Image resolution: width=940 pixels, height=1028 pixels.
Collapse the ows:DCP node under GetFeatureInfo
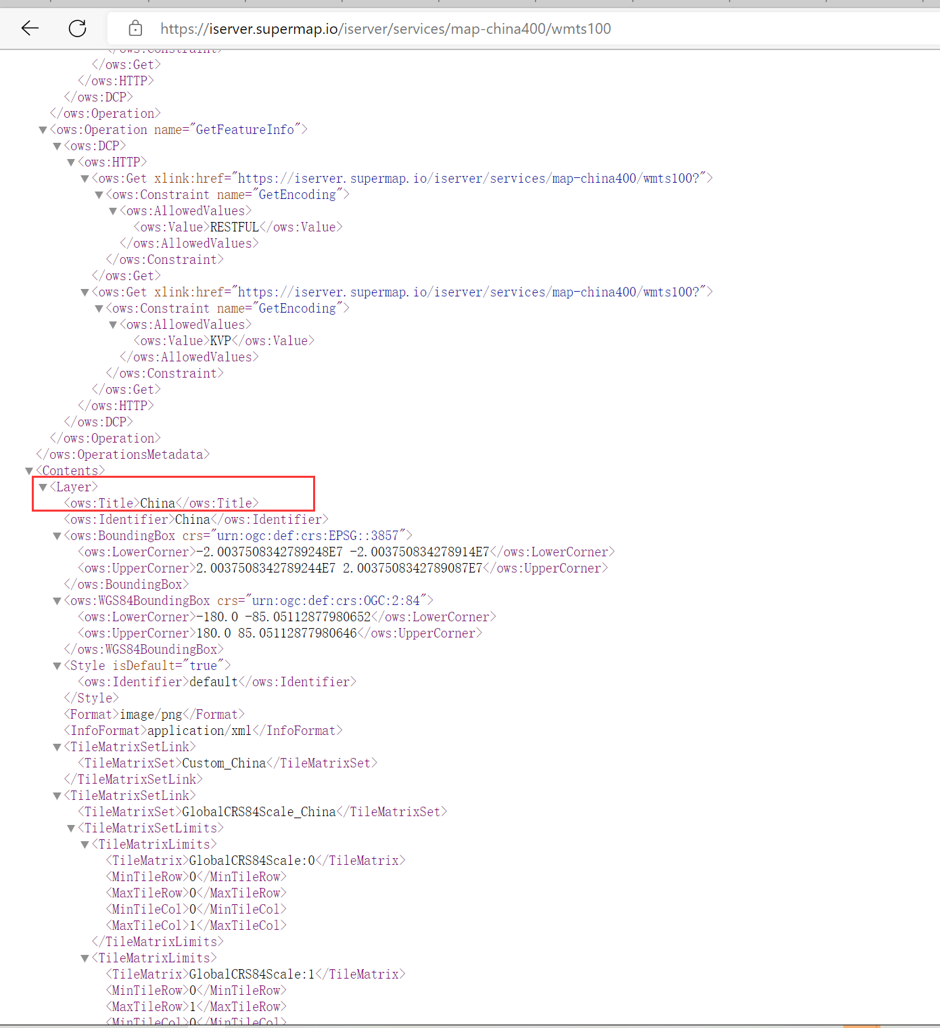coord(57,146)
